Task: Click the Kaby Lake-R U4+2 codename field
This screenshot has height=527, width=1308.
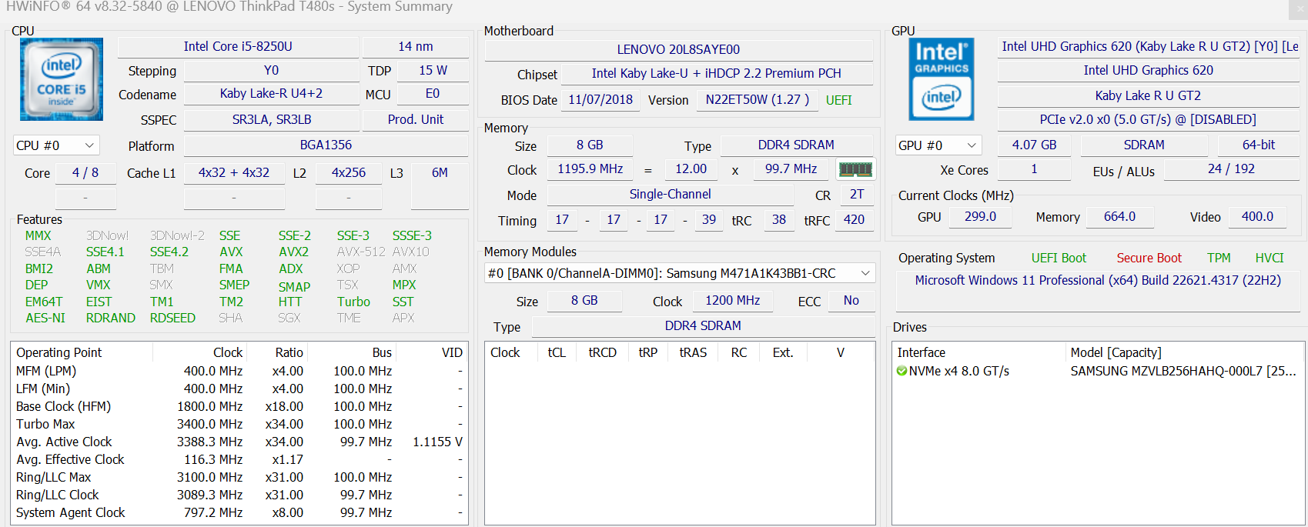Action: (271, 94)
